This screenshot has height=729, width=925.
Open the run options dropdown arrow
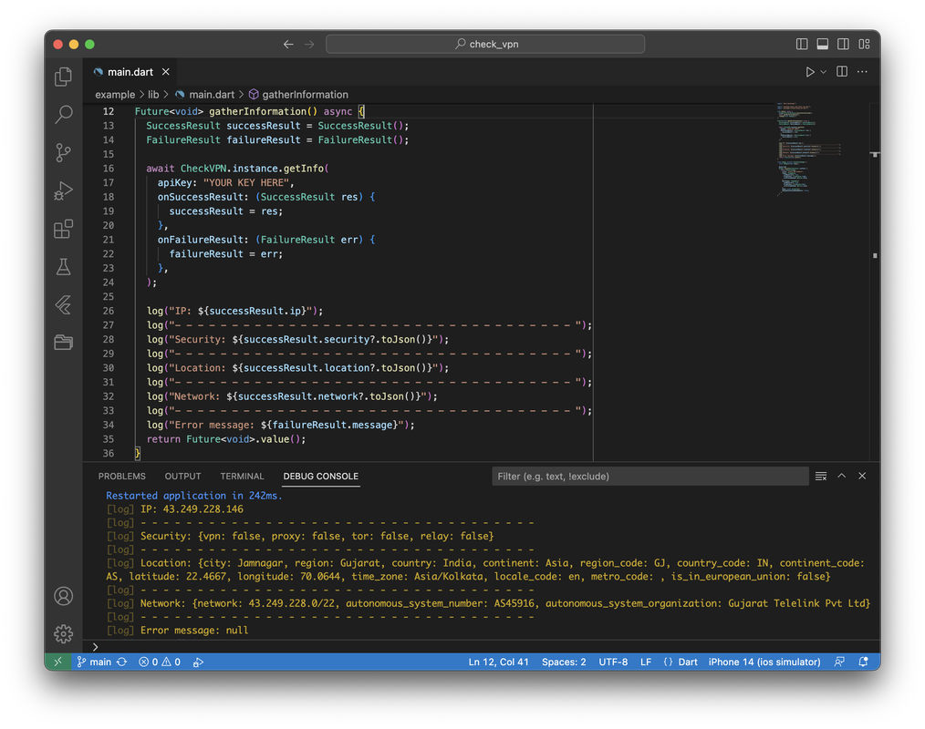824,72
